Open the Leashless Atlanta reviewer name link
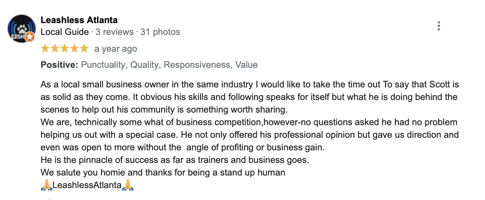This screenshot has width=485, height=200. [x=79, y=20]
